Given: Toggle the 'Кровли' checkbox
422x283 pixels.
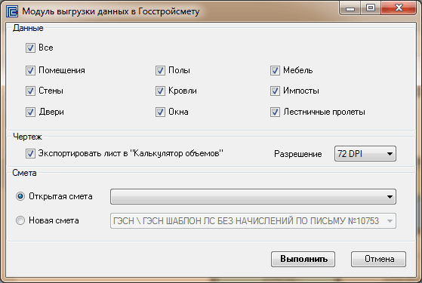Looking at the screenshot, I should click(x=160, y=91).
